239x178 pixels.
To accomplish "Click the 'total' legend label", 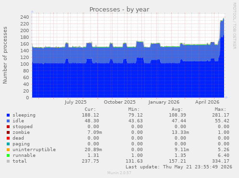I will point(20,161).
